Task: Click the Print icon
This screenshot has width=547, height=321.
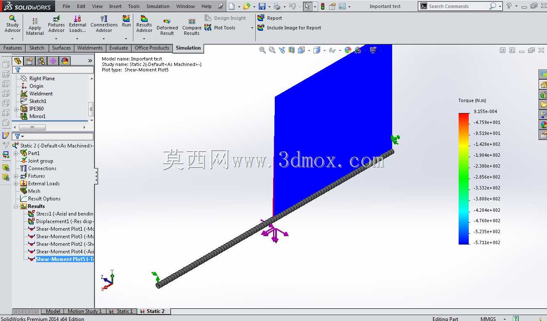Action: (x=276, y=6)
